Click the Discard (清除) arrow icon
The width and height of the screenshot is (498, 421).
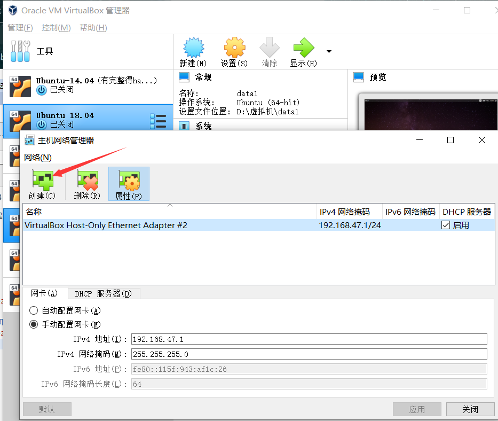point(270,48)
